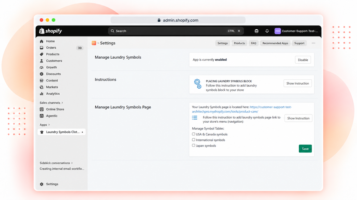Open the three-dots more actions menu
The image size is (357, 200).
(313, 43)
